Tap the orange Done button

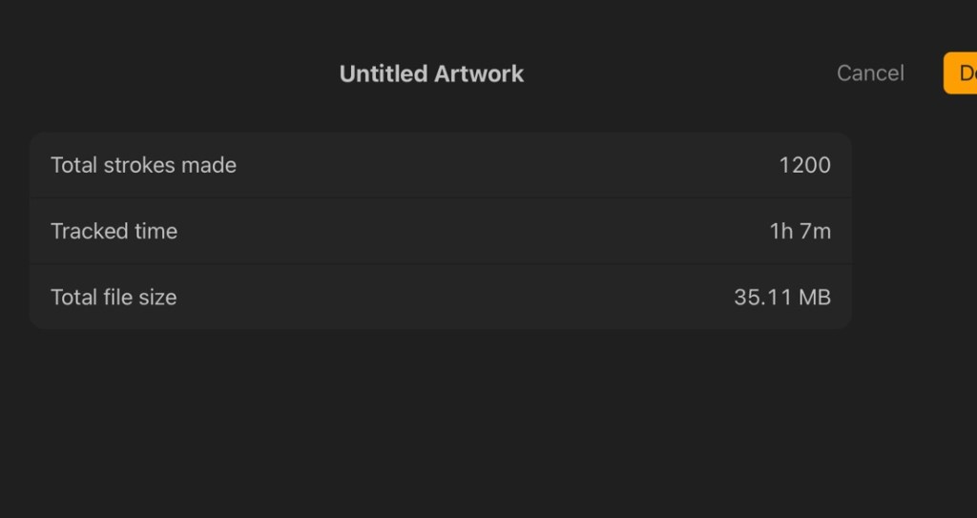(x=962, y=73)
